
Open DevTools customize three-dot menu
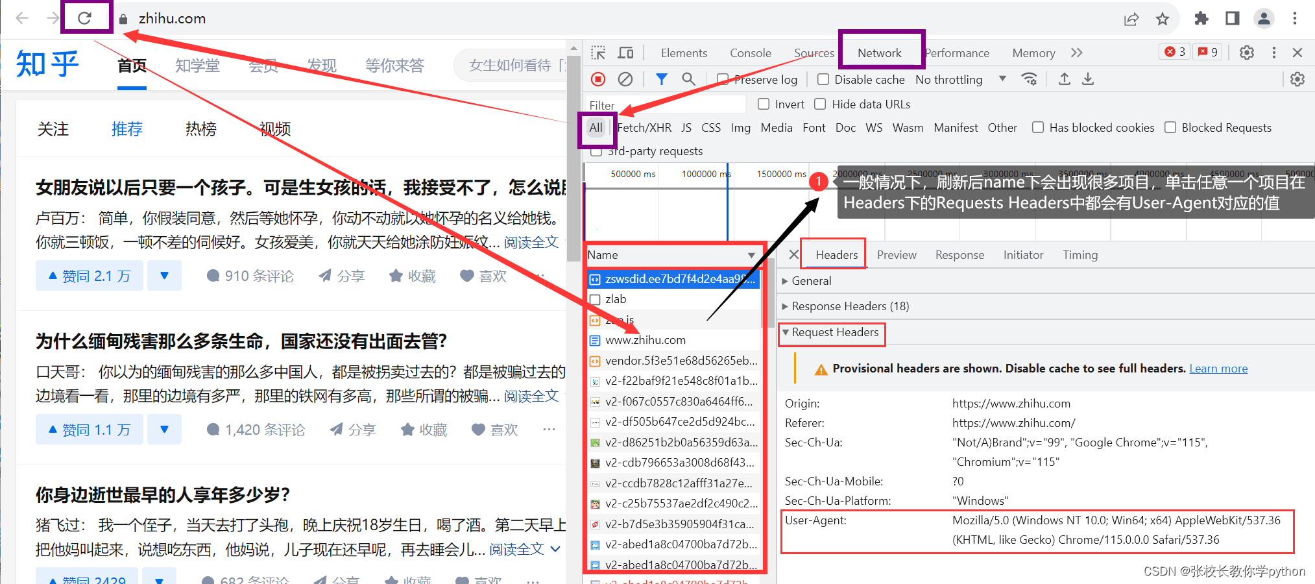pos(1274,53)
